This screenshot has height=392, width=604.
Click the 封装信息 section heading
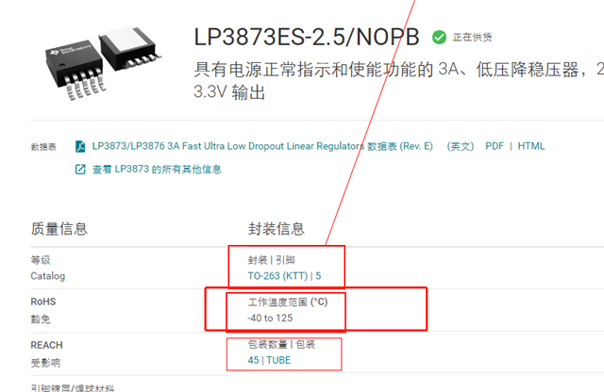click(277, 229)
